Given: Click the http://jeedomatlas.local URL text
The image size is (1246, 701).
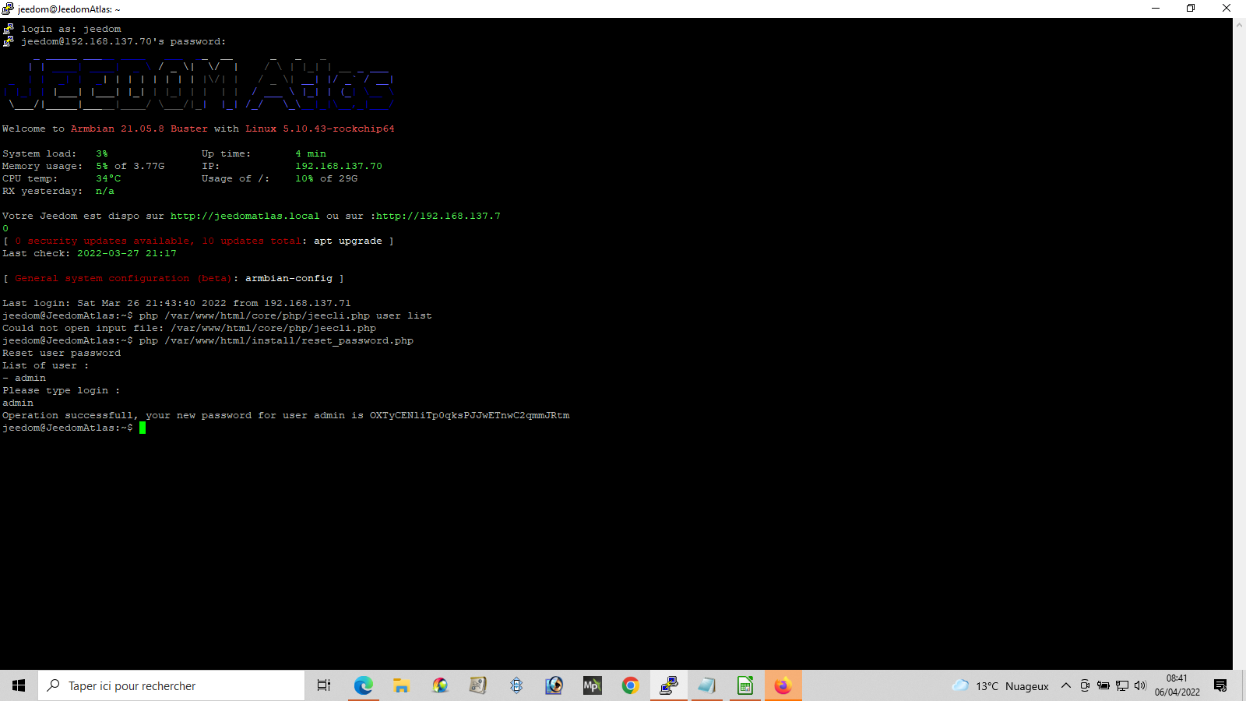Looking at the screenshot, I should [x=245, y=216].
